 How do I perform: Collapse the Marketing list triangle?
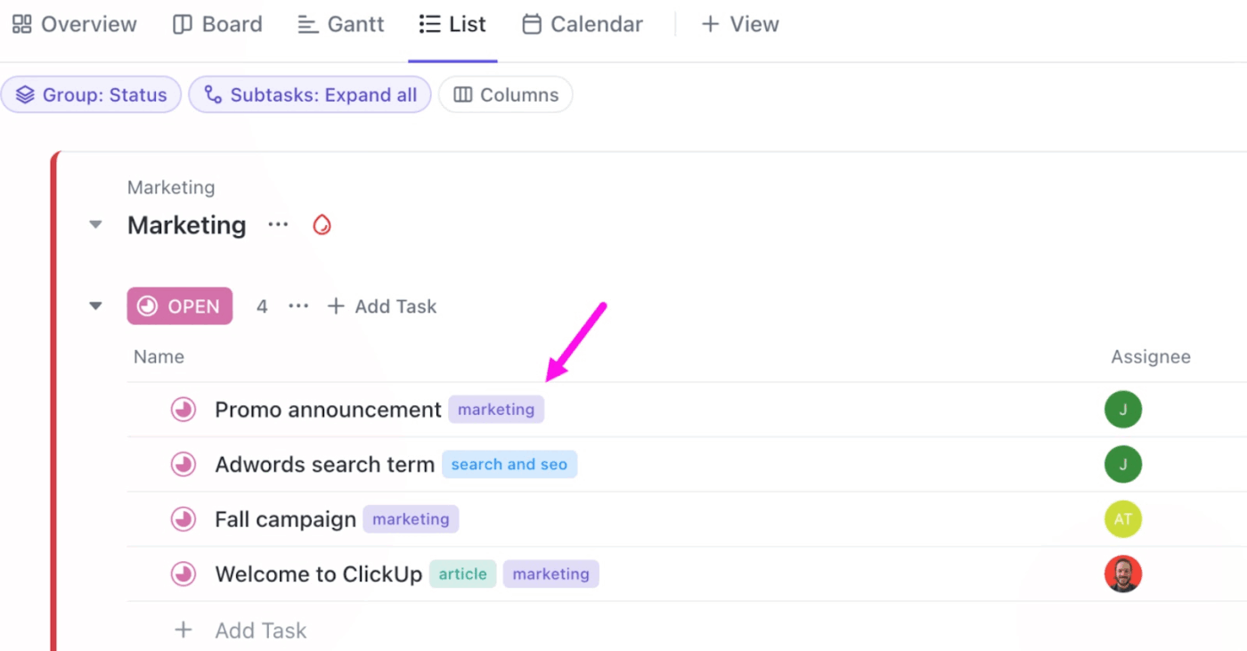click(x=95, y=225)
